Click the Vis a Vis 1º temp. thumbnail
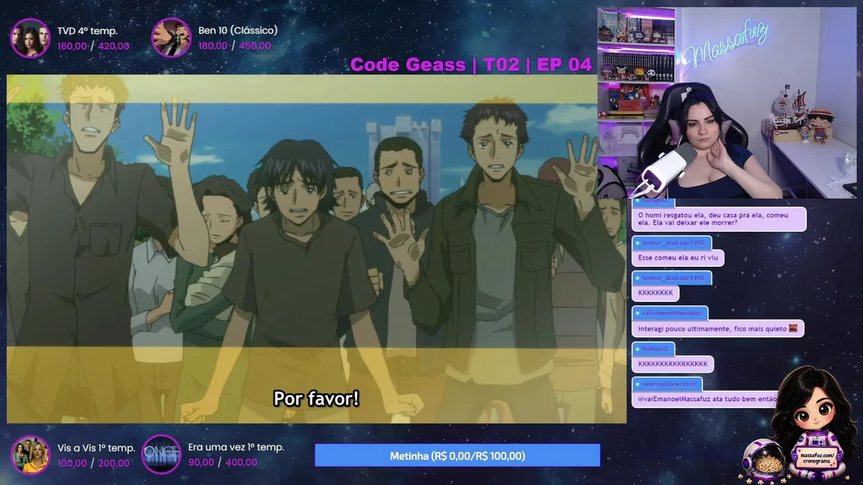The width and height of the screenshot is (863, 485). (30, 455)
